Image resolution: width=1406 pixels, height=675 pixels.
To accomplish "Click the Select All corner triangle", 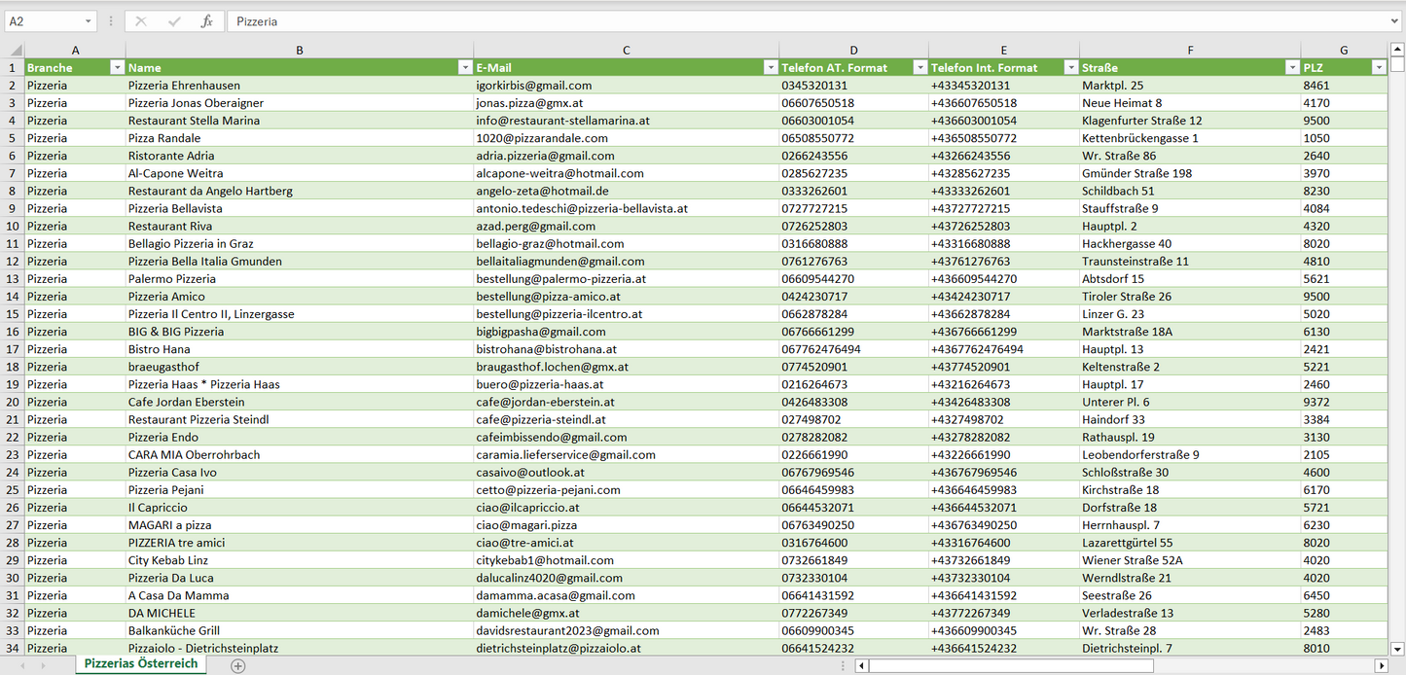I will (x=17, y=51).
